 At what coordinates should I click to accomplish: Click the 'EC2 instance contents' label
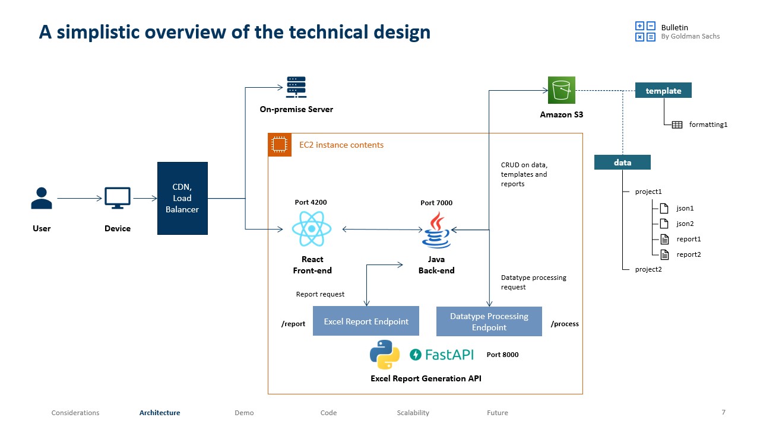[x=341, y=145]
